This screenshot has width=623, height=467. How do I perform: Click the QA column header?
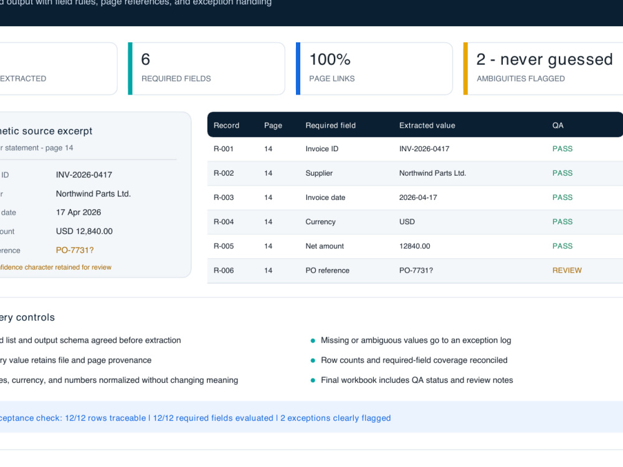click(558, 126)
